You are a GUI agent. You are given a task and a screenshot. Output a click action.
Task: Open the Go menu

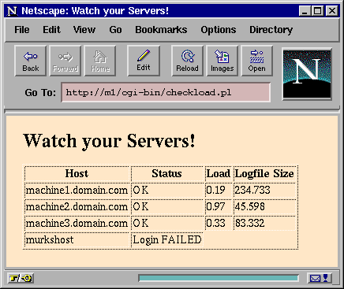[115, 30]
